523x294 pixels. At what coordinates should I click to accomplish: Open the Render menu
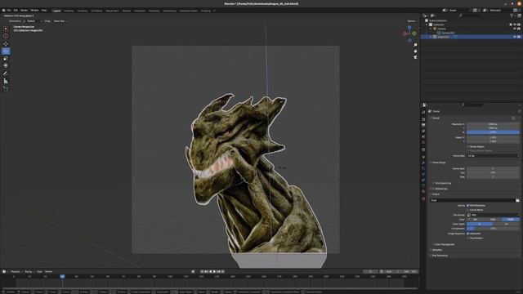[24, 11]
